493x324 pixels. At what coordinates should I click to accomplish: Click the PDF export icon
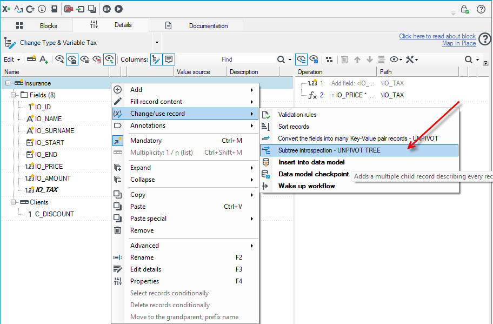pyautogui.click(x=69, y=9)
